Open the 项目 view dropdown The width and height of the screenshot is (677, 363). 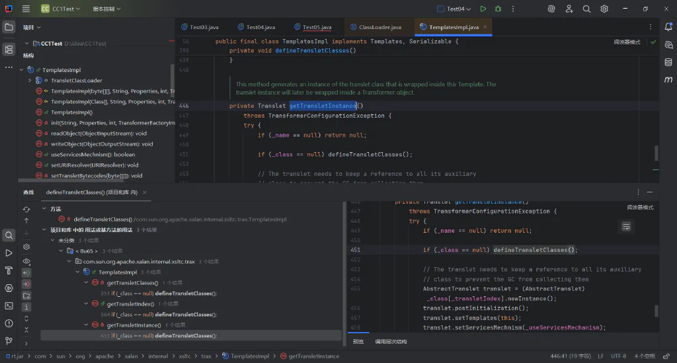pyautogui.click(x=32, y=27)
